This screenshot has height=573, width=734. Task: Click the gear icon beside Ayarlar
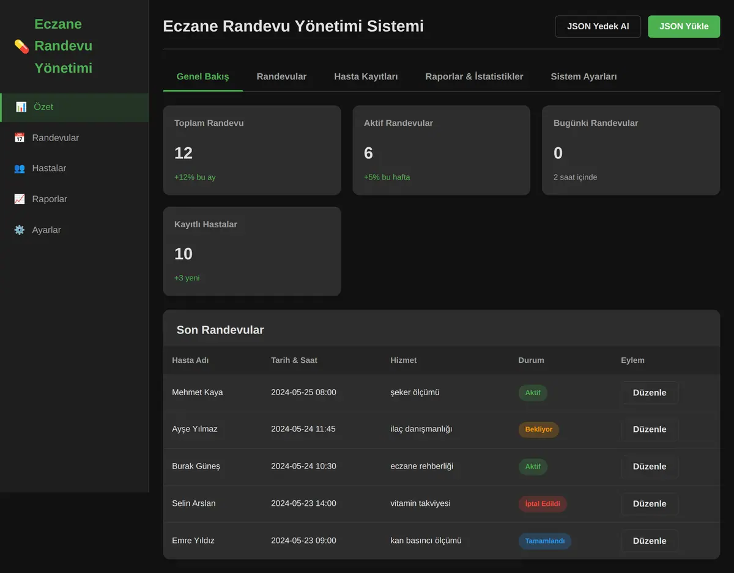[20, 230]
